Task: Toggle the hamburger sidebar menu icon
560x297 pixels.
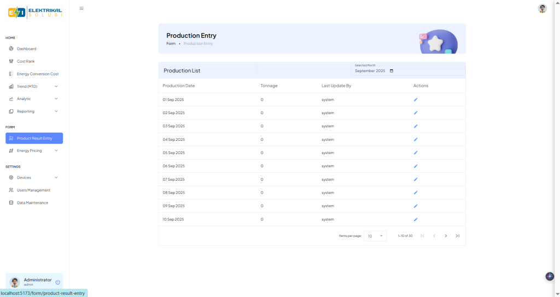Action: [81, 8]
